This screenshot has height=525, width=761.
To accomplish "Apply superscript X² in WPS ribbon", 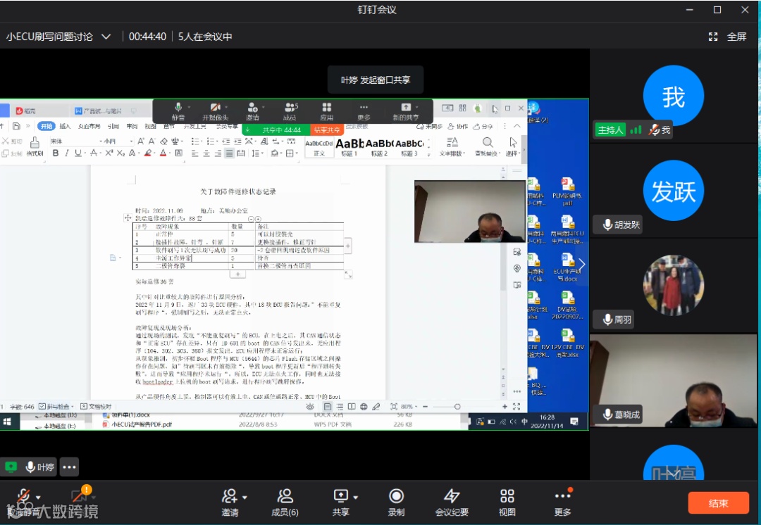I will point(109,153).
